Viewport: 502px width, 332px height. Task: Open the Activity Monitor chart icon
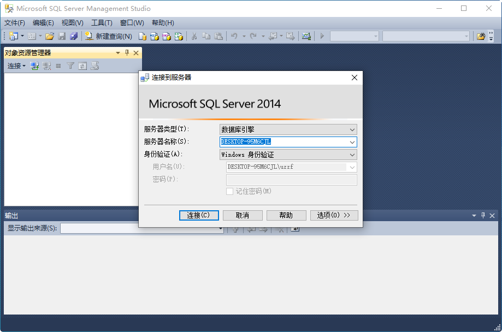[306, 36]
